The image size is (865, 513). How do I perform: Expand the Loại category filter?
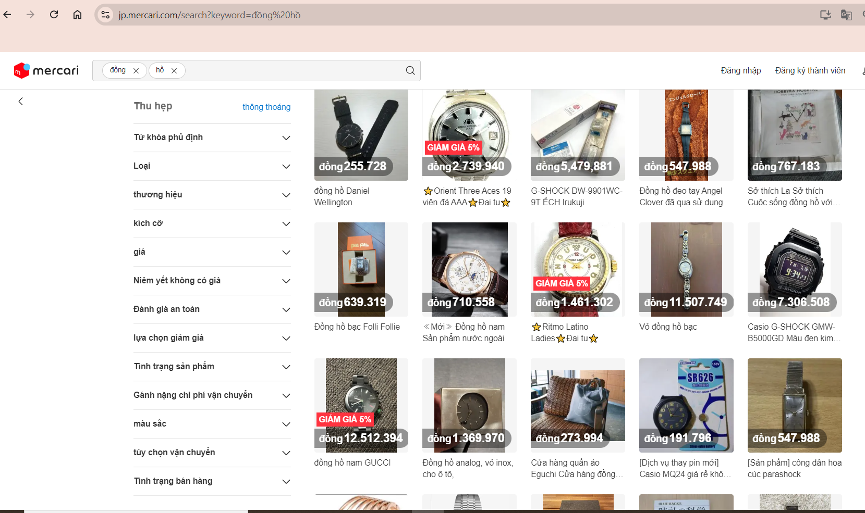(x=212, y=166)
